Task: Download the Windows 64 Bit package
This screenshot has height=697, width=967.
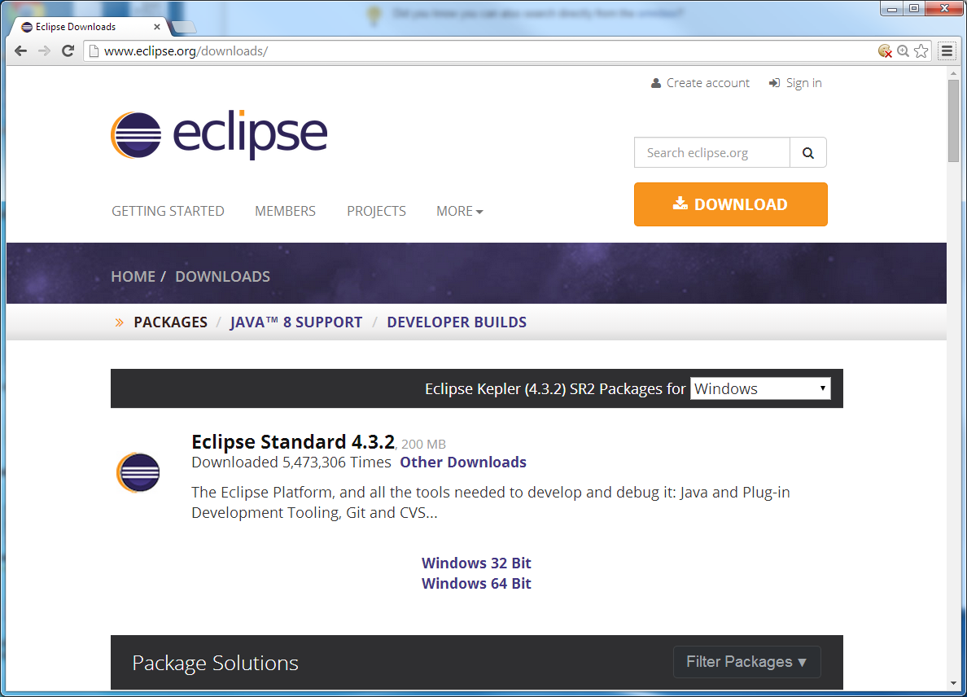Action: pos(476,584)
